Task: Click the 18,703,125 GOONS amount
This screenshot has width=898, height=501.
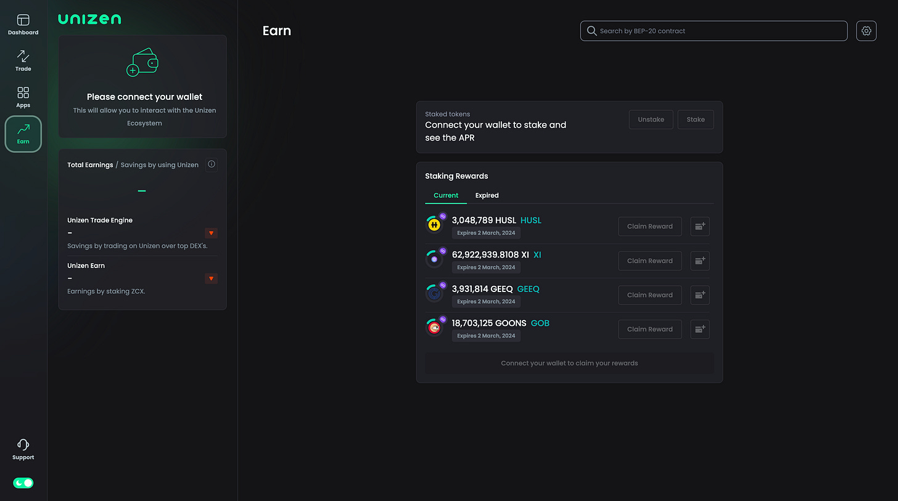Action: [489, 323]
